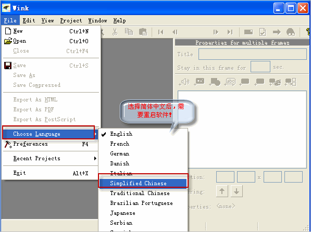Click the frame stay seconds input field

260,67
